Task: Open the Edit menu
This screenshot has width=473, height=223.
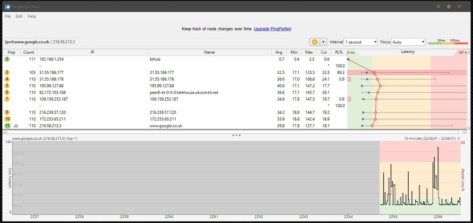Action: click(x=19, y=16)
